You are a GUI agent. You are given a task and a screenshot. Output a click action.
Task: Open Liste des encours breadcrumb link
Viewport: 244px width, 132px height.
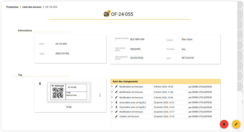coord(32,7)
